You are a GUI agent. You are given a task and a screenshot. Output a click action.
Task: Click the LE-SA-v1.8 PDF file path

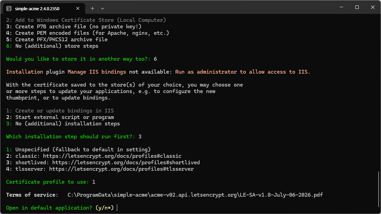point(195,195)
